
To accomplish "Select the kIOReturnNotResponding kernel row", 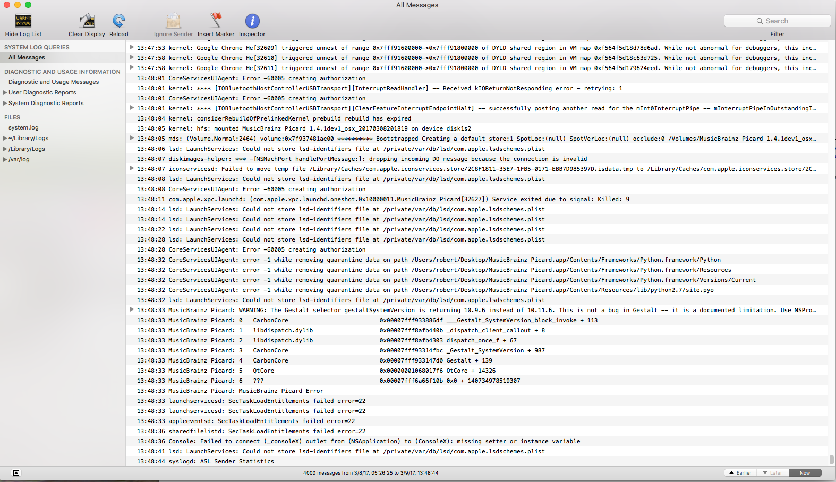I will click(476, 88).
